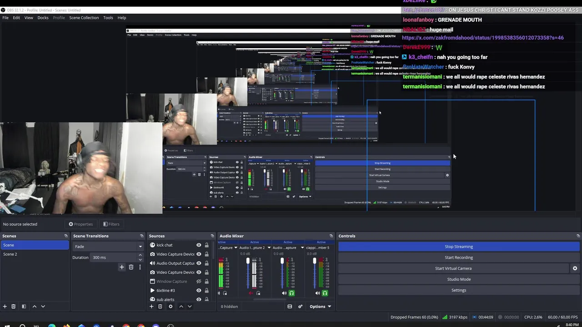582x327 pixels.
Task: Float the Scenes dock panel
Action: pyautogui.click(x=66, y=236)
